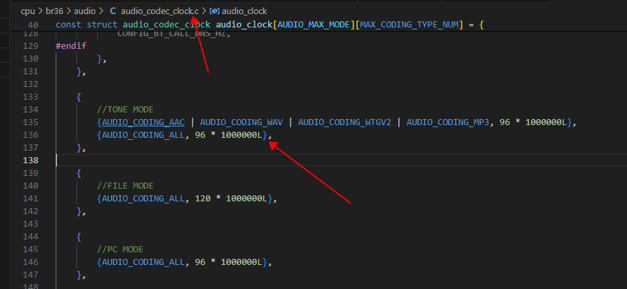Click 1000000L on line 136
The width and height of the screenshot is (627, 289).
click(x=241, y=135)
